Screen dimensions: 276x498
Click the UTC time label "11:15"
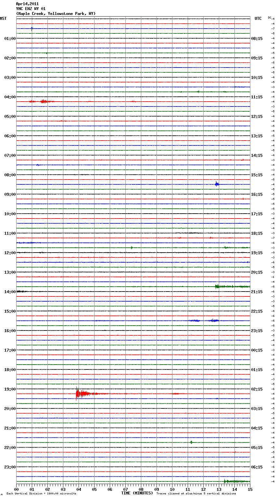pyautogui.click(x=257, y=97)
